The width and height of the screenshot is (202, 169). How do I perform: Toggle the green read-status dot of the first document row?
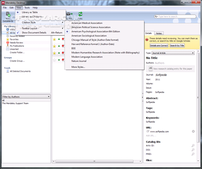pos(59,39)
